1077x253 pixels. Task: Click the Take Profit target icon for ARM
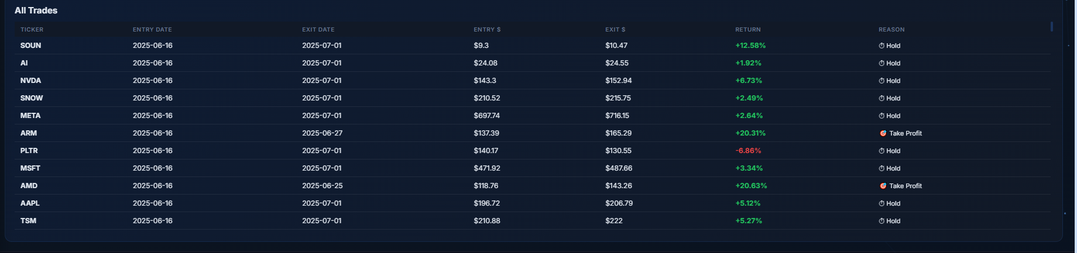coord(883,133)
